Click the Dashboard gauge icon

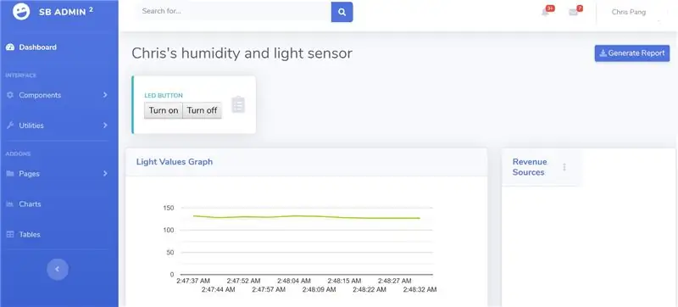[x=10, y=47]
